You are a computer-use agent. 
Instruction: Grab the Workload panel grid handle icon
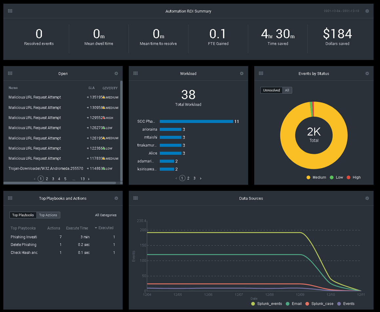135,74
